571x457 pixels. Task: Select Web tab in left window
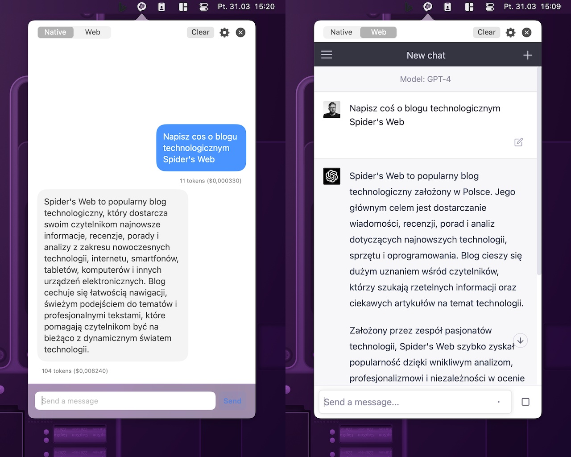tap(93, 32)
